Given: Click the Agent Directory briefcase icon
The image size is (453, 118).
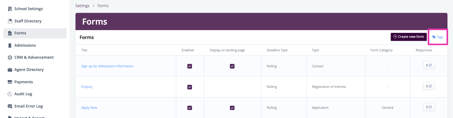Looking at the screenshot, I should 10,70.
